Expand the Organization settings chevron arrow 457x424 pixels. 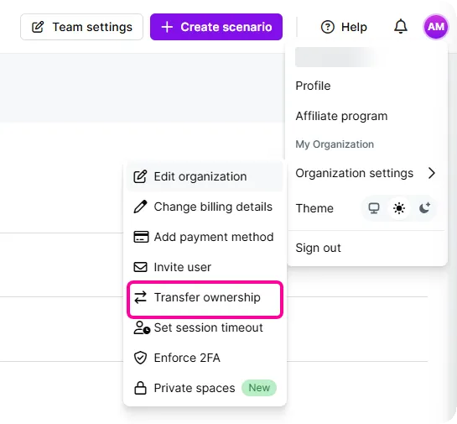click(x=431, y=173)
